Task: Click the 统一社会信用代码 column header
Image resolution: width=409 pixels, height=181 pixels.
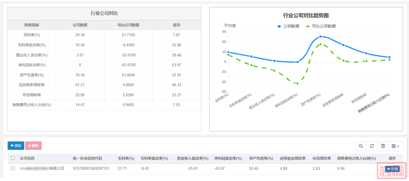Action: pos(87,158)
